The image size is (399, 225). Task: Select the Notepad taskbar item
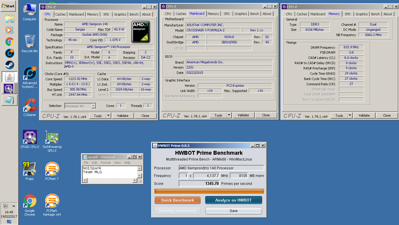pos(9,100)
